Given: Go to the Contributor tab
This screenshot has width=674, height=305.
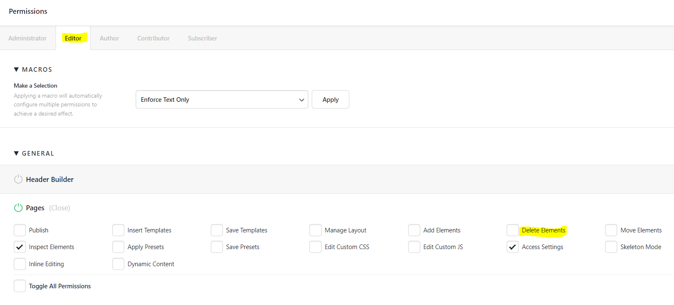Looking at the screenshot, I should click(154, 38).
